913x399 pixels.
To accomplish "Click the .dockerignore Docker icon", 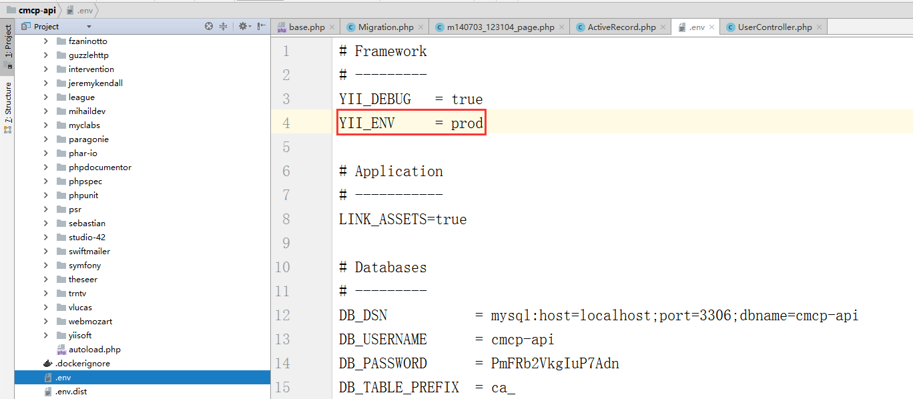I will point(47,364).
